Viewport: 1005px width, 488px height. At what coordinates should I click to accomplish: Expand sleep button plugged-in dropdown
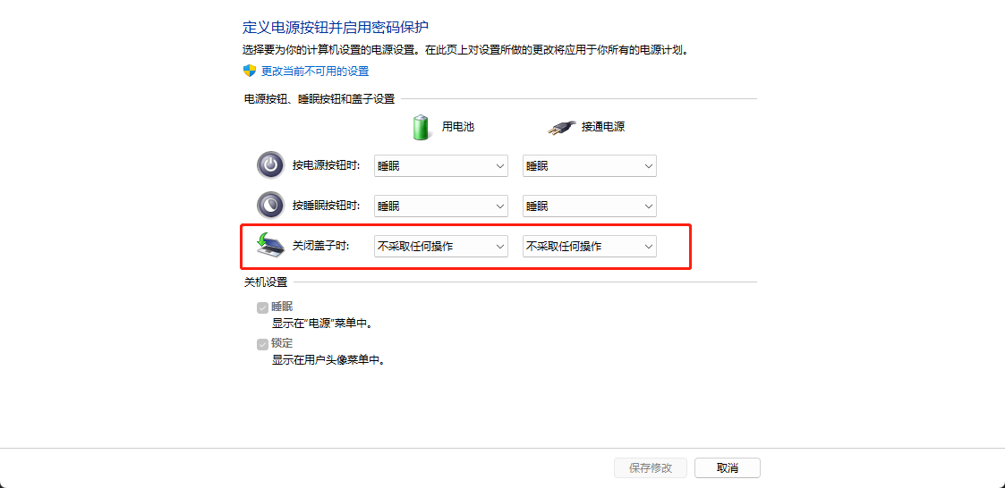pyautogui.click(x=590, y=206)
